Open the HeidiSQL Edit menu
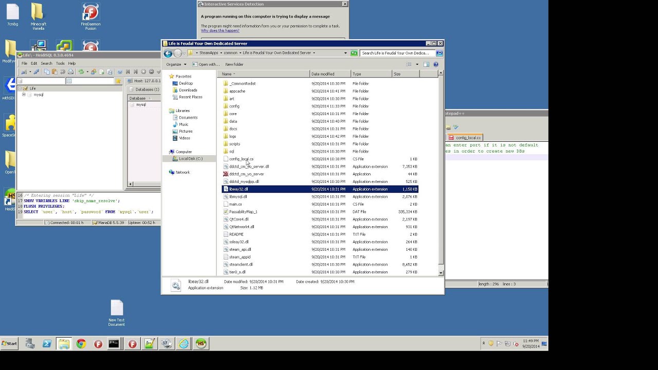Image resolution: width=658 pixels, height=370 pixels. [x=34, y=63]
